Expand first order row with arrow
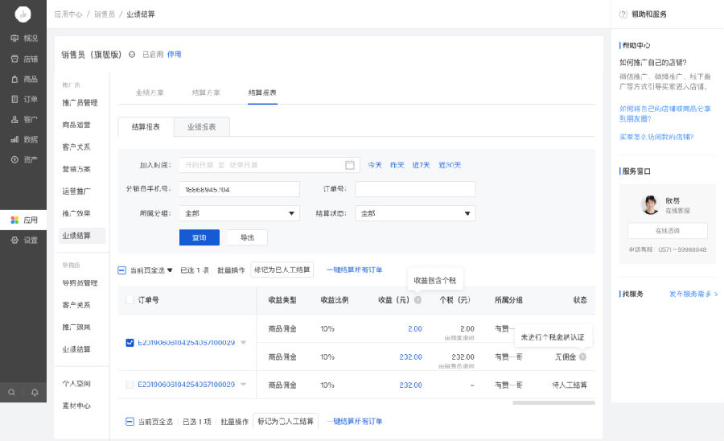The height and width of the screenshot is (441, 724). [243, 342]
